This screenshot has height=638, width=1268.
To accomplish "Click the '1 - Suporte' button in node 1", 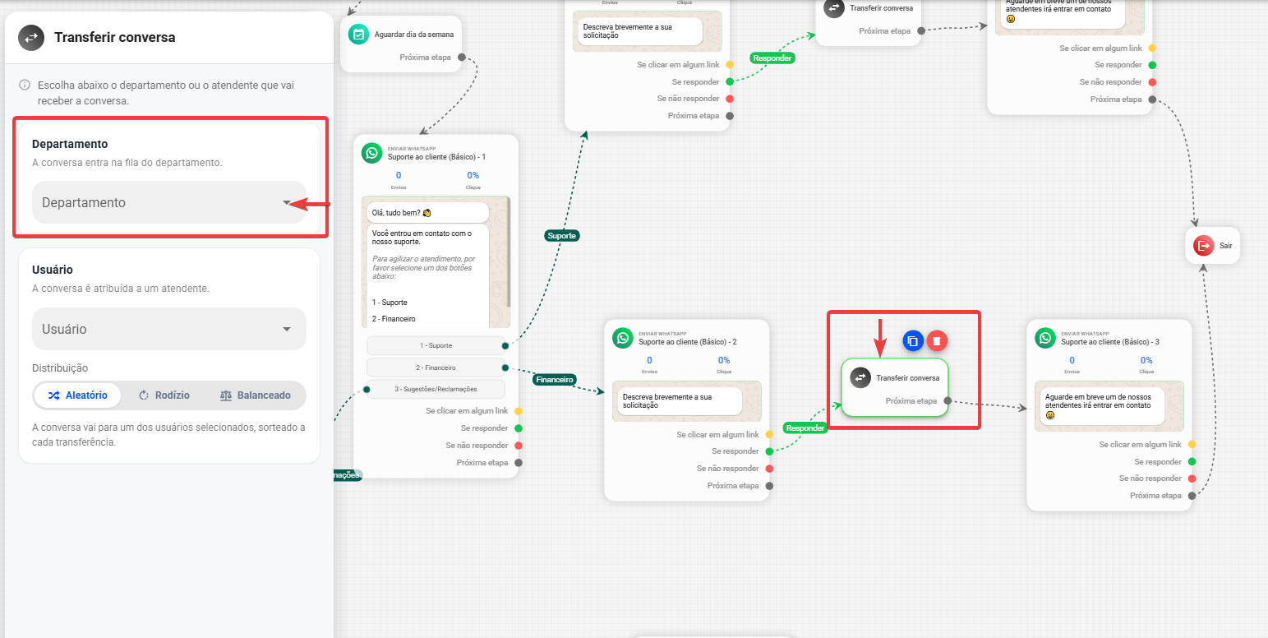I will pyautogui.click(x=436, y=345).
